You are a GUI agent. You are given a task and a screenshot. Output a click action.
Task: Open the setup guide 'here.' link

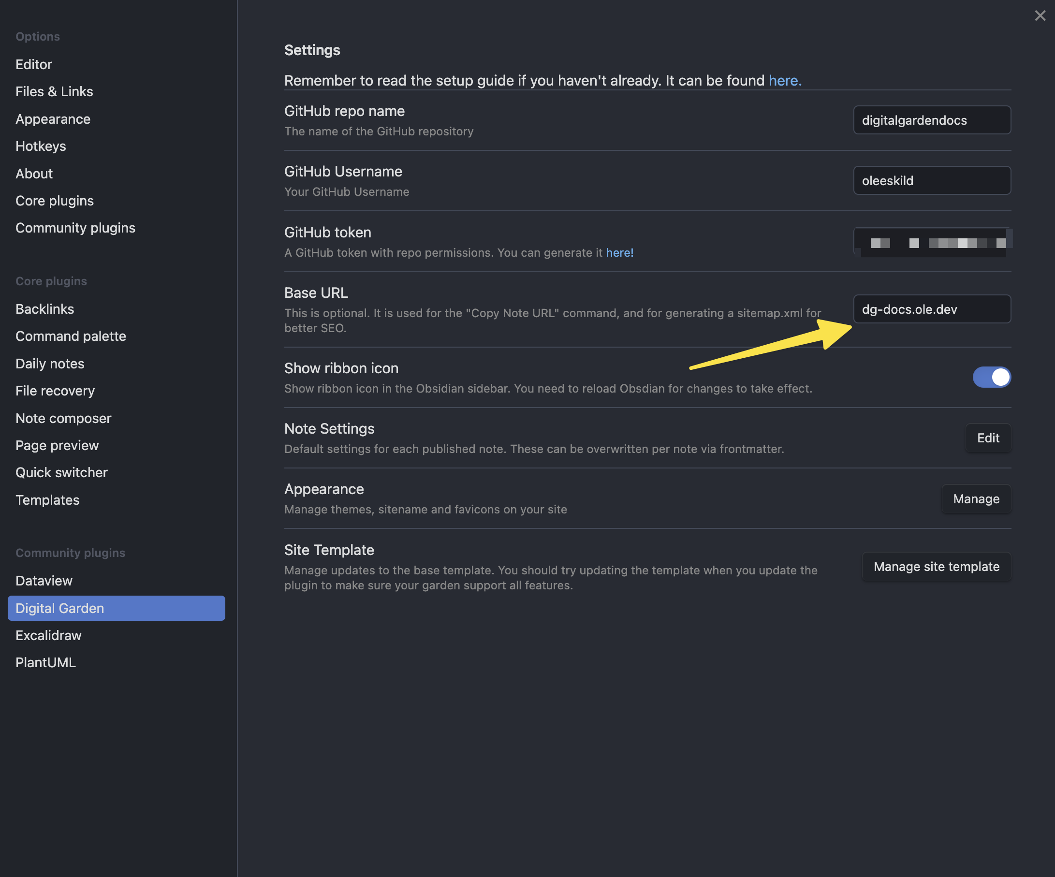(x=784, y=80)
